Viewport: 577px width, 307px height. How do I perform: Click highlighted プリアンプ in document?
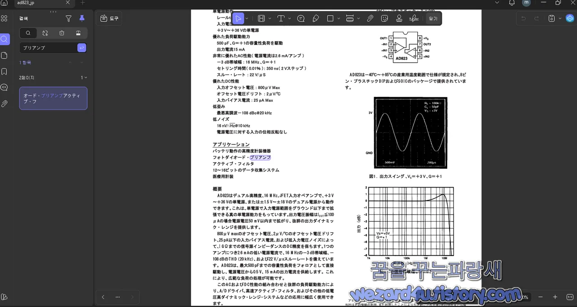coord(261,157)
